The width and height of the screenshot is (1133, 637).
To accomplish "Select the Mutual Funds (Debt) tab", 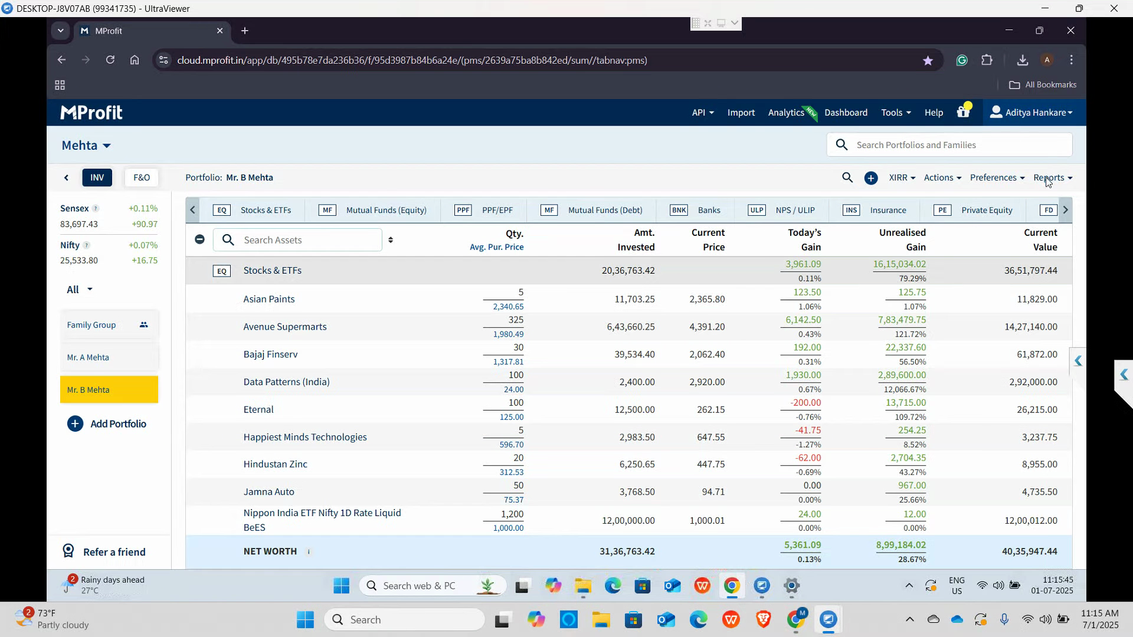I will (x=591, y=210).
